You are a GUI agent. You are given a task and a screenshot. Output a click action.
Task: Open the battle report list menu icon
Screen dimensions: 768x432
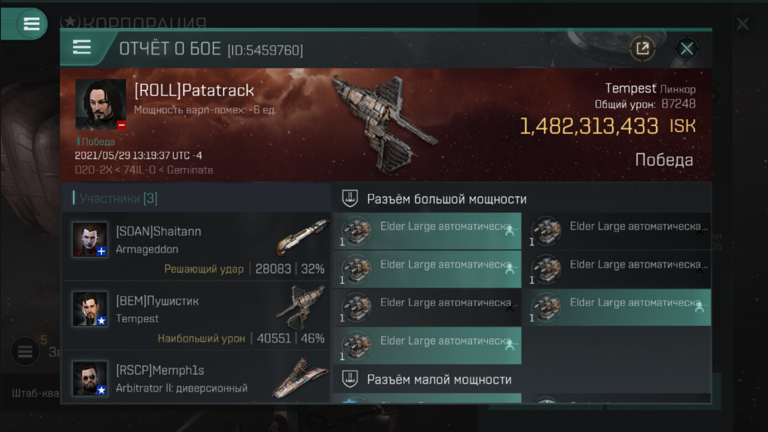(x=82, y=47)
